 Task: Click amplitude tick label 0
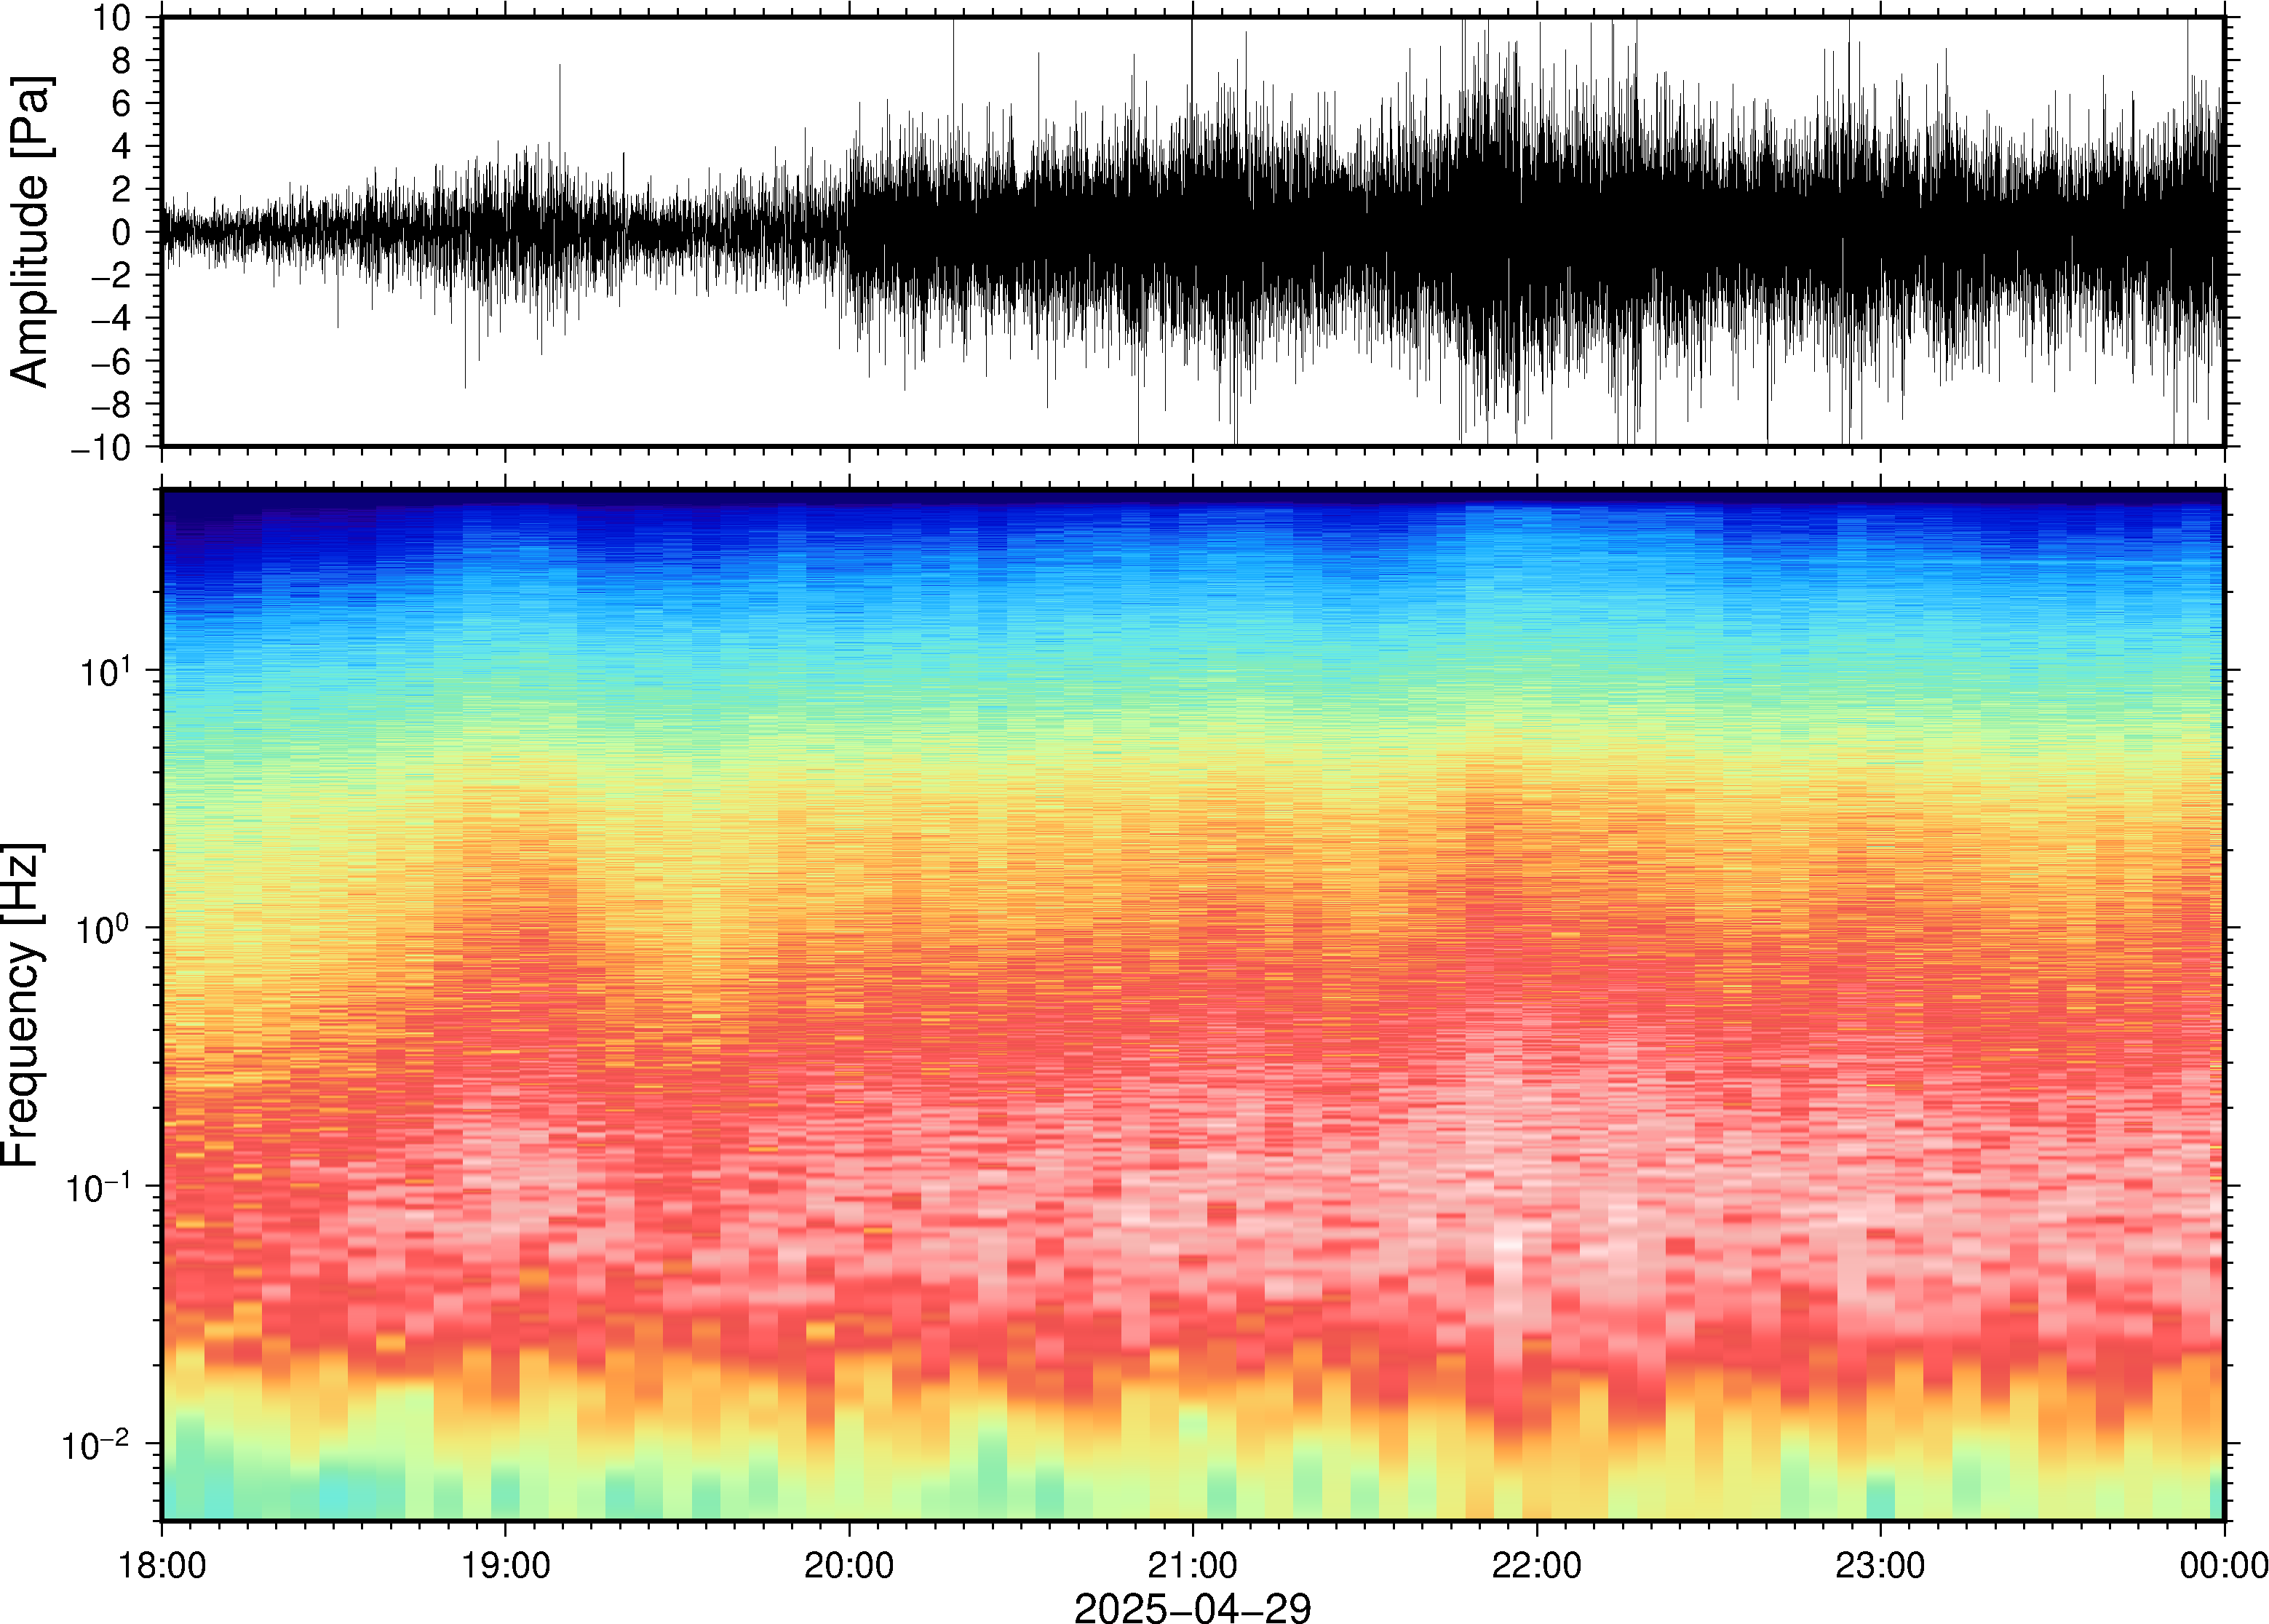(x=121, y=232)
